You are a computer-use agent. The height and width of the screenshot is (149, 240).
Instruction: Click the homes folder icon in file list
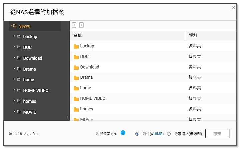pyautogui.click(x=76, y=109)
